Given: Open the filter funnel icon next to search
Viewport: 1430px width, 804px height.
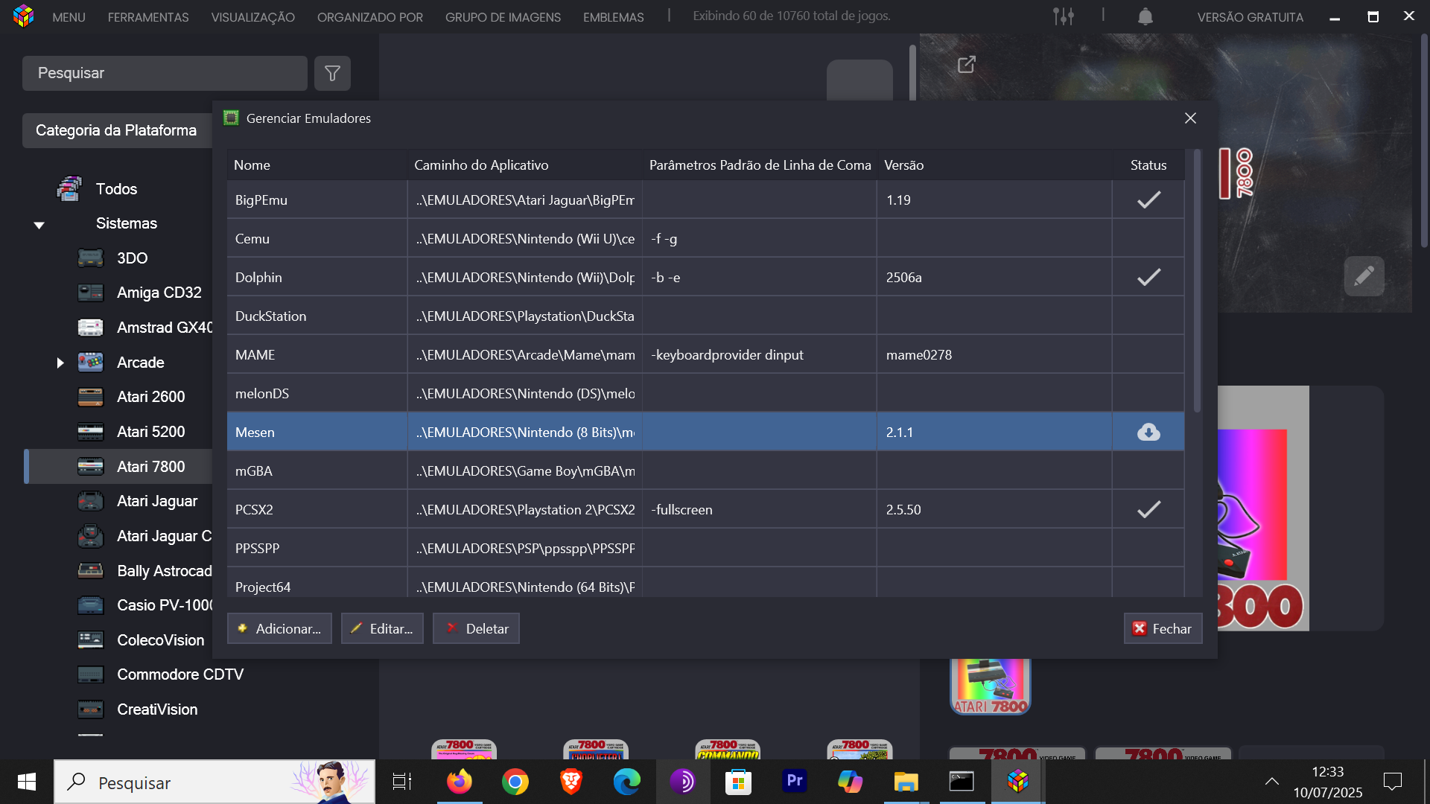Looking at the screenshot, I should click(x=332, y=73).
